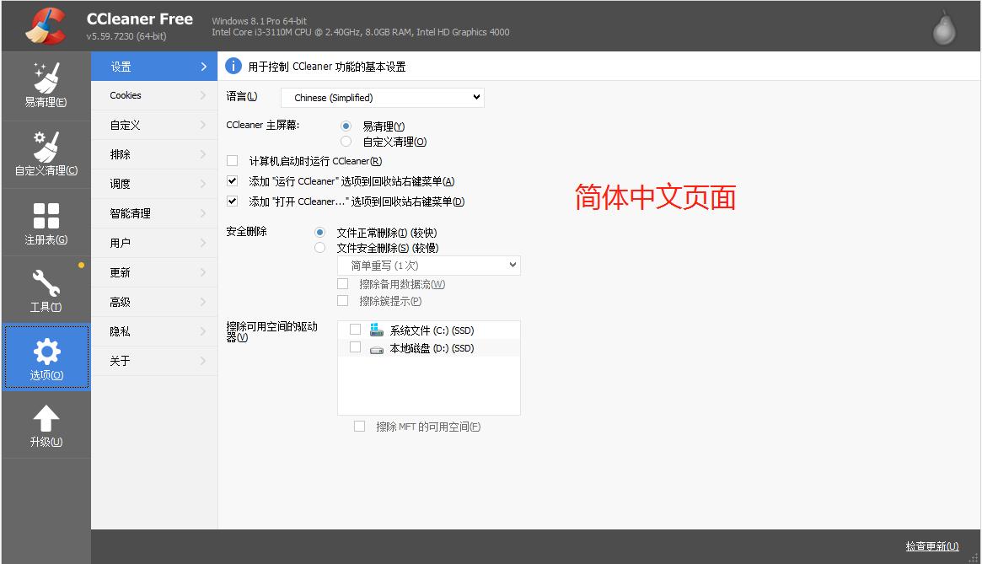The height and width of the screenshot is (564, 982).
Task: Open the 简单重写 (1次) dropdown
Action: pyautogui.click(x=428, y=265)
